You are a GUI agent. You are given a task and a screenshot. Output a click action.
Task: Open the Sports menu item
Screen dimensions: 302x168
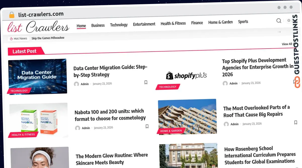coord(243,22)
